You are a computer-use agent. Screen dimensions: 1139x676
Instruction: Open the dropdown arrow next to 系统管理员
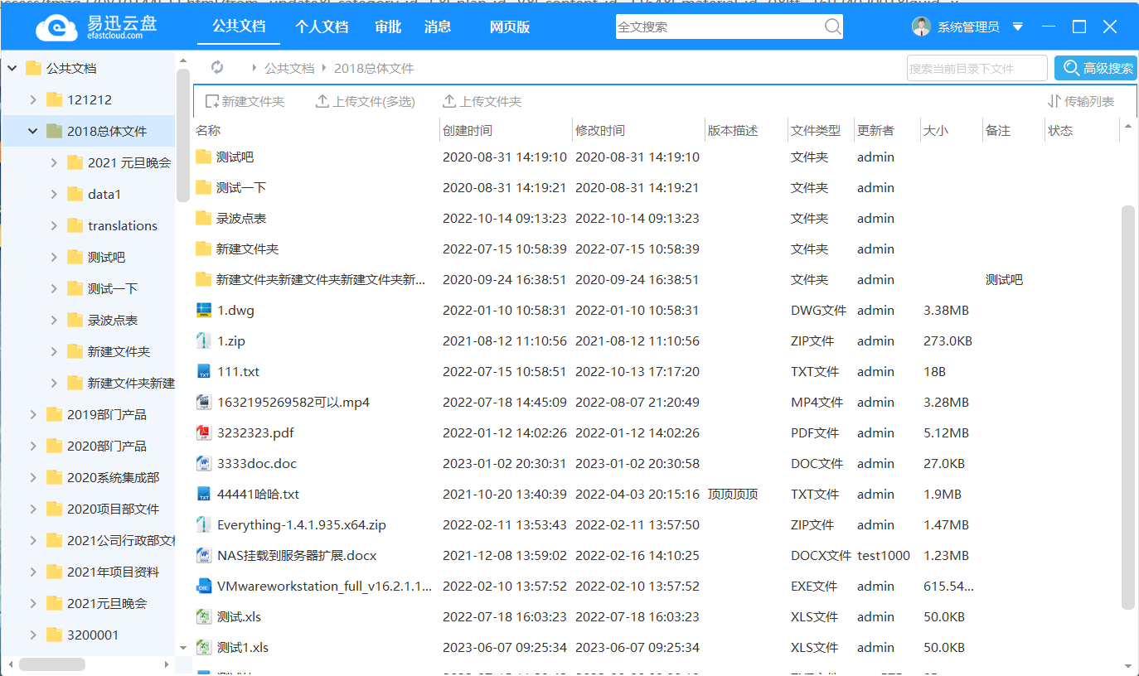[1017, 27]
